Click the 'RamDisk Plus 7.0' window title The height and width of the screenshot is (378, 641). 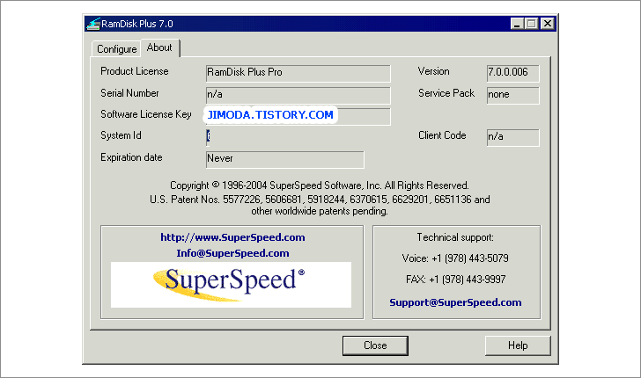point(137,24)
